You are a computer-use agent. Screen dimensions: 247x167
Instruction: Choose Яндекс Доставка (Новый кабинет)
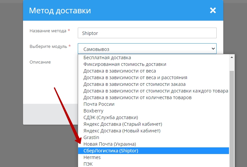click(x=122, y=131)
